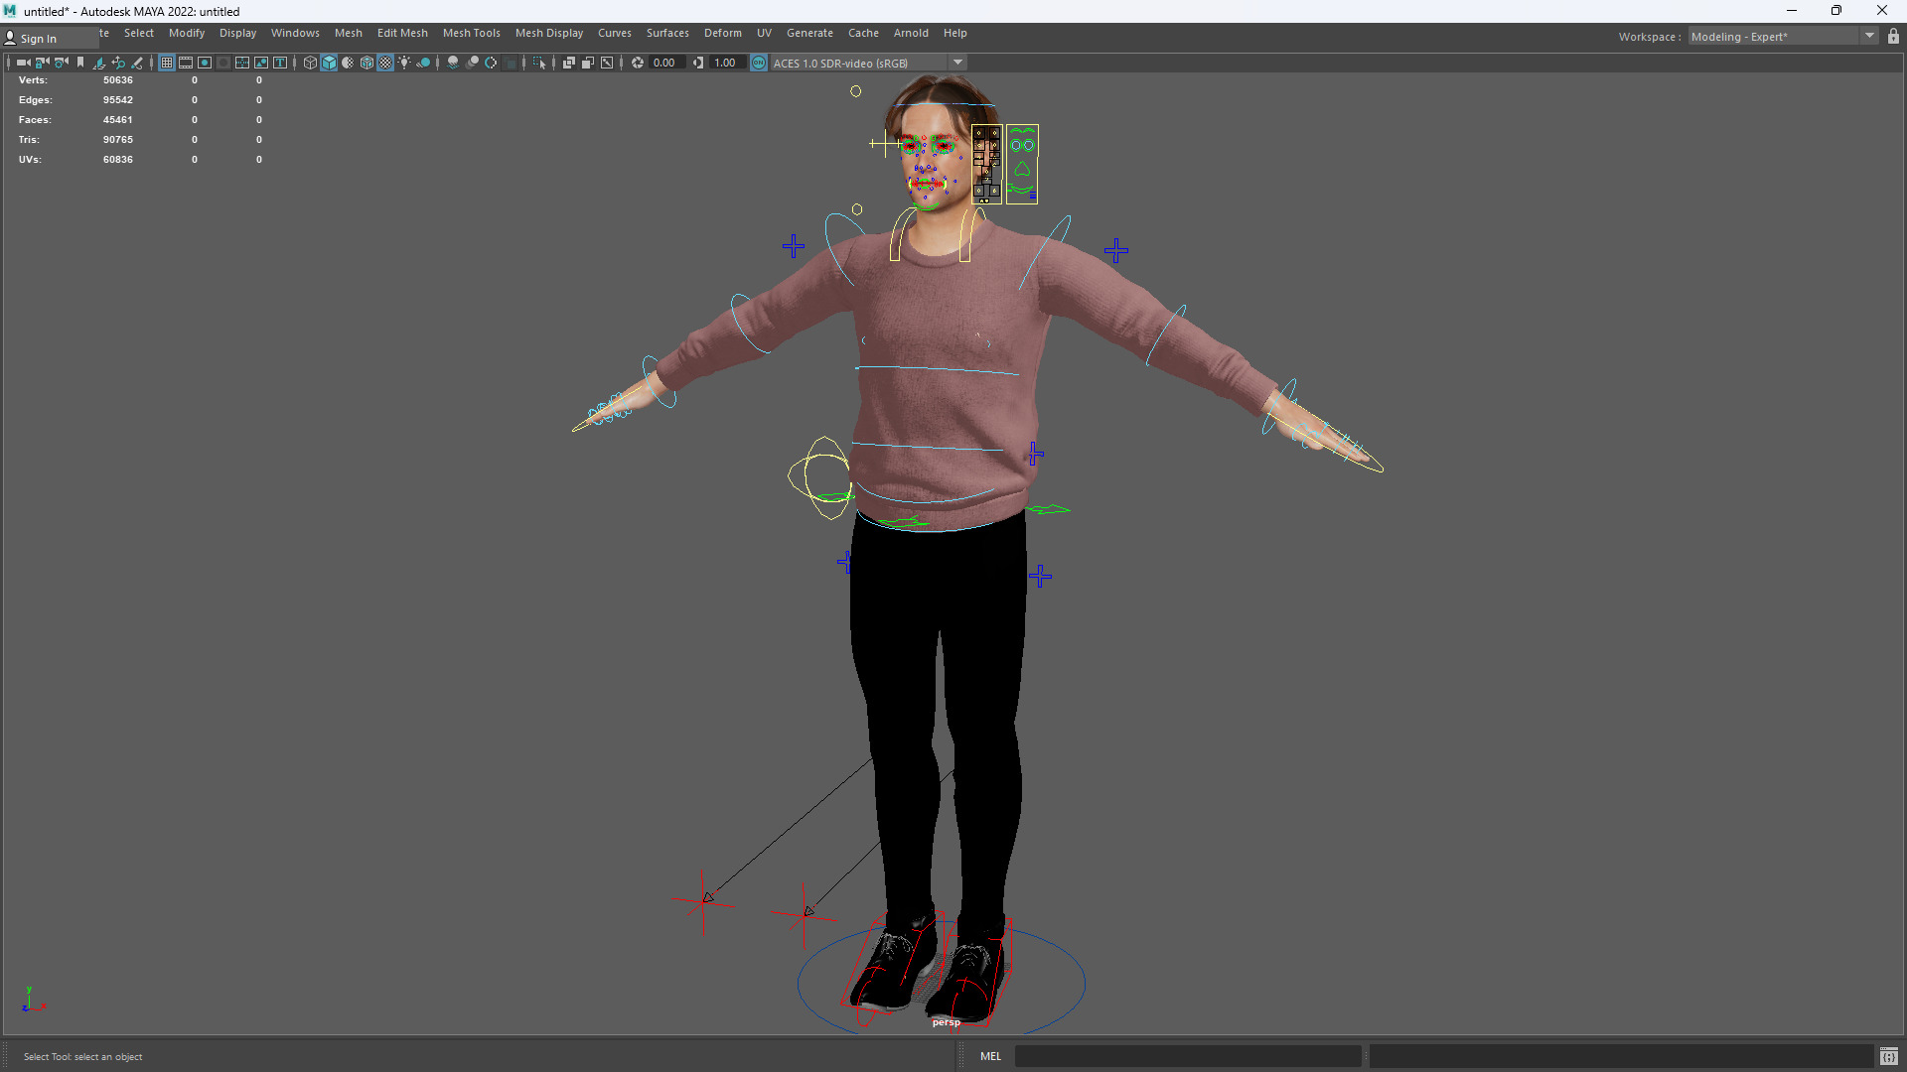Click the exposure aperture icon
1907x1072 pixels.
point(638,63)
